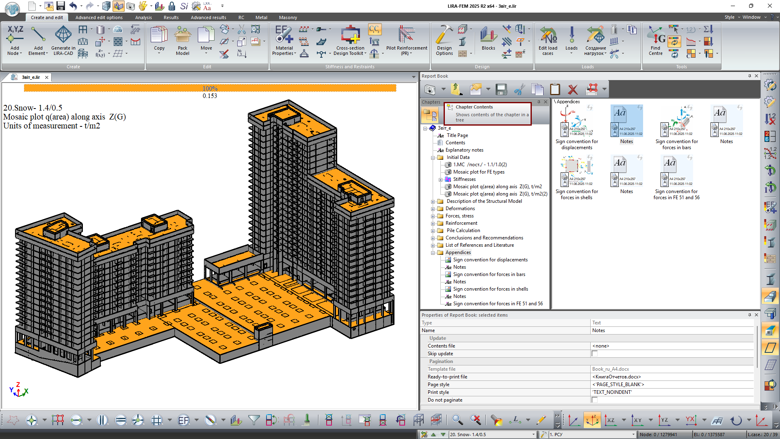Collapse the Appendices folder in tree
780x439 pixels.
[433, 253]
